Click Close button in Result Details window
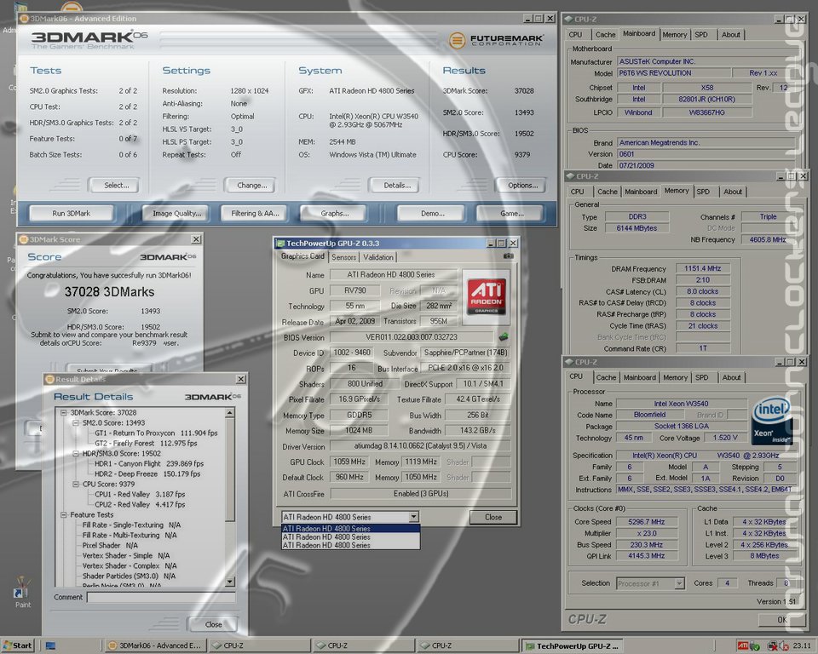This screenshot has height=654, width=818. [213, 623]
